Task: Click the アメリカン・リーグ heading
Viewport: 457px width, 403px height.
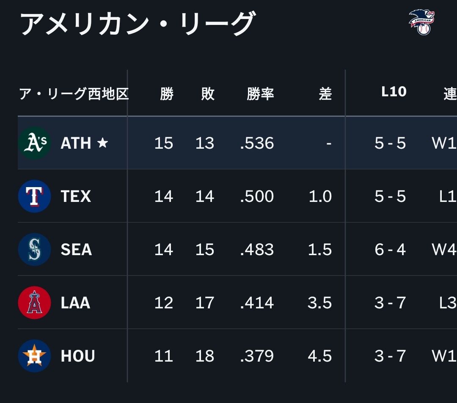Action: pyautogui.click(x=138, y=23)
